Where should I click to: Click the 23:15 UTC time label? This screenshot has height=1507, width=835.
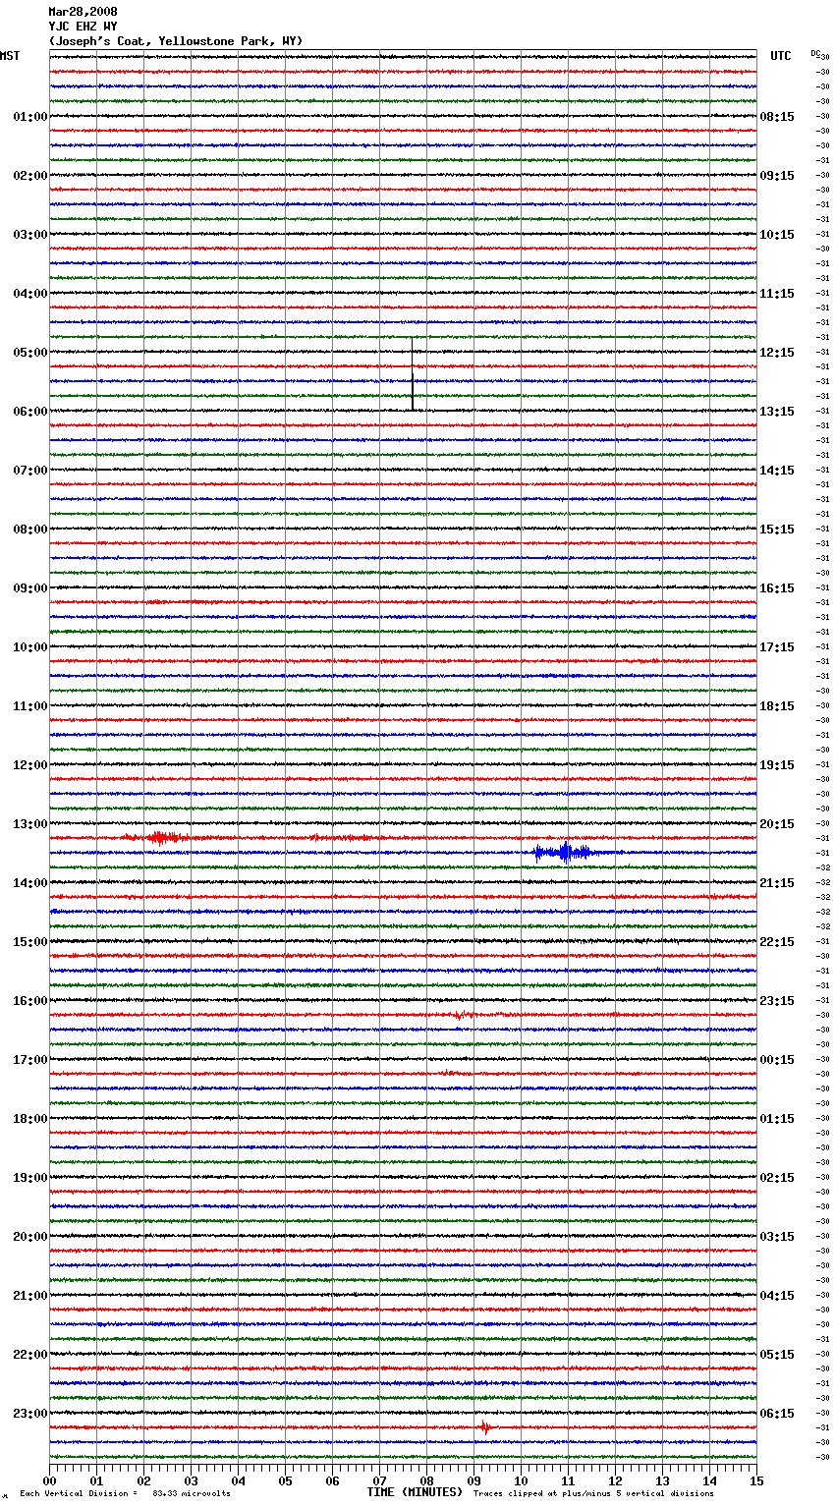pyautogui.click(x=777, y=1001)
